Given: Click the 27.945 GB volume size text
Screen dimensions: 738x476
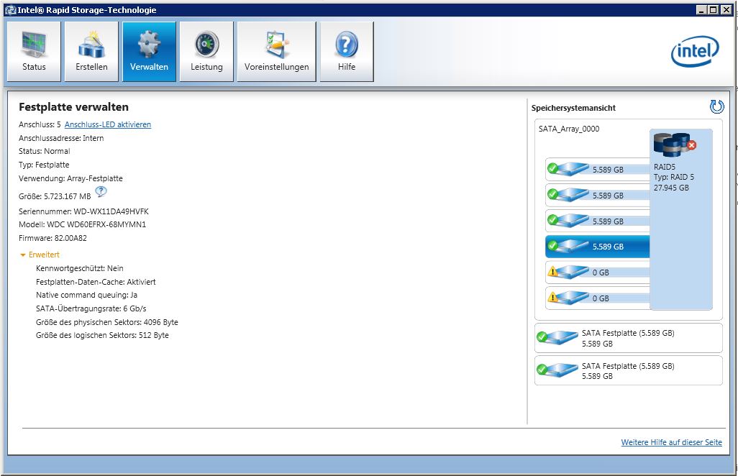Looking at the screenshot, I should (x=671, y=188).
